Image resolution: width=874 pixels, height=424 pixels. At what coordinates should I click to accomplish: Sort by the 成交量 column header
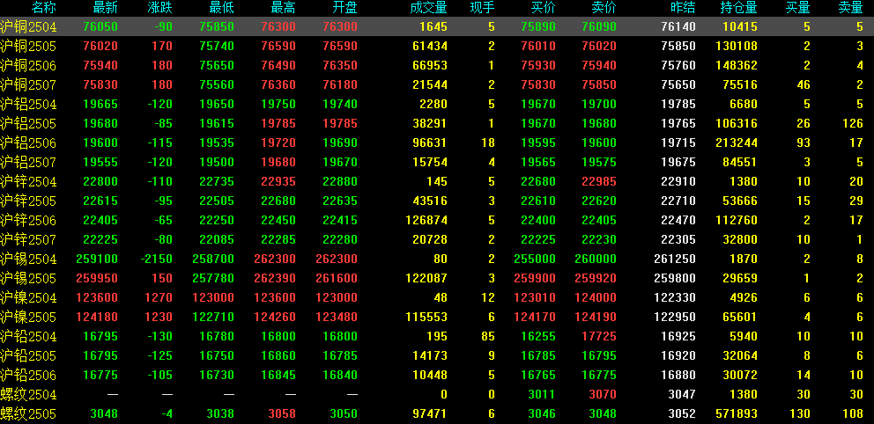click(x=428, y=7)
